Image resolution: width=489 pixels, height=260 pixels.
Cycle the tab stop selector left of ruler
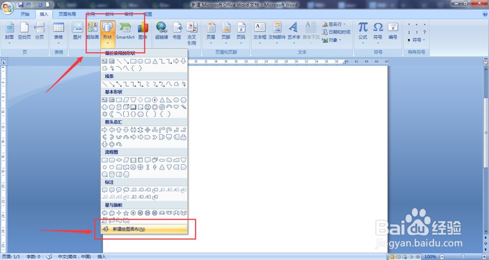coord(3,62)
